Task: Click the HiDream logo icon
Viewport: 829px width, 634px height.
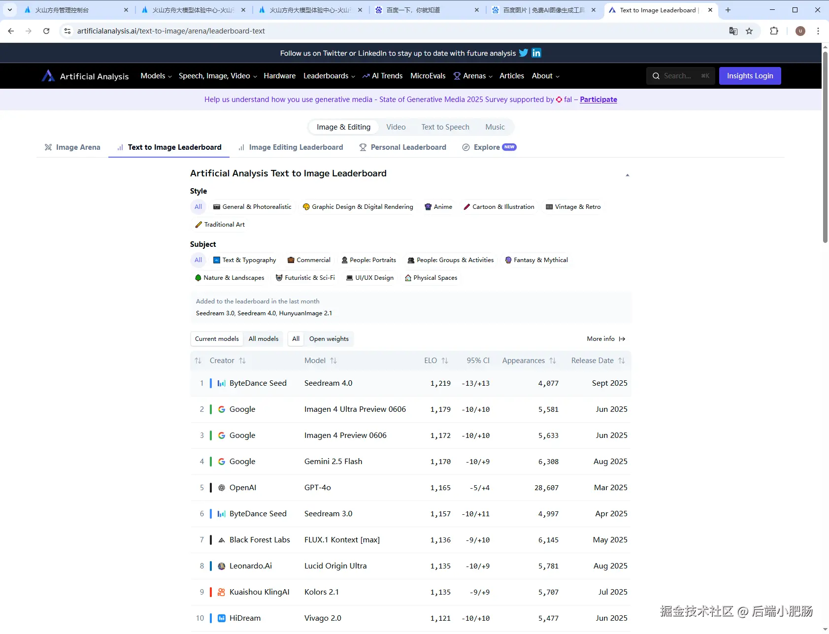Action: 222,618
